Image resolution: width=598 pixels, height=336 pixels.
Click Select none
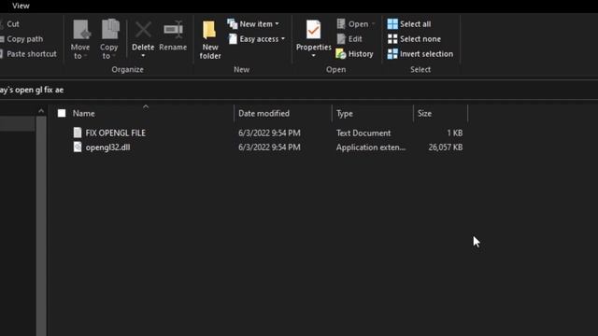tap(414, 39)
